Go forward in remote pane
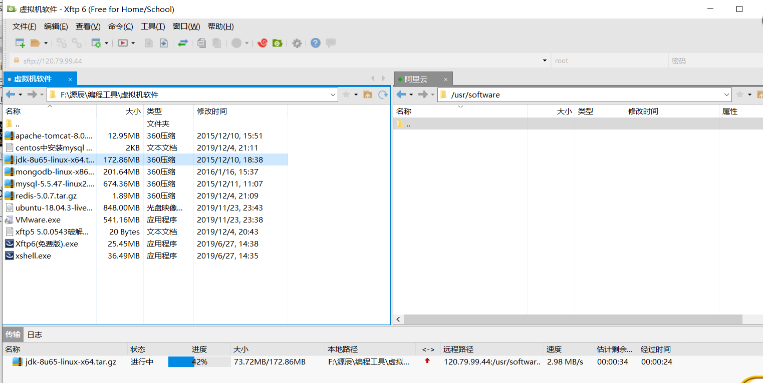 coord(423,94)
